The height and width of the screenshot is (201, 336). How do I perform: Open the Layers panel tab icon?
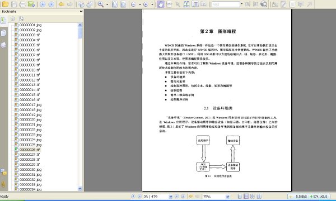click(3, 45)
